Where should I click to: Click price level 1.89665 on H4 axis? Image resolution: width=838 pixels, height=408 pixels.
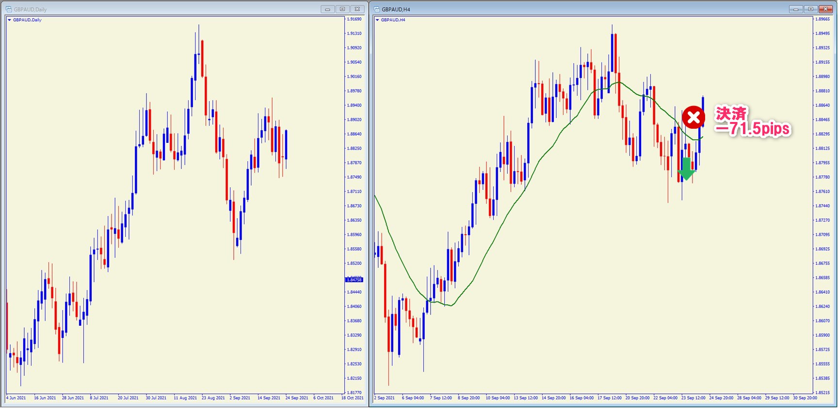822,19
